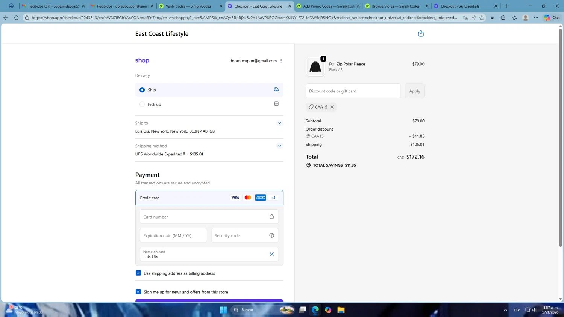
Task: Click the American Express logo
Action: coord(261,198)
